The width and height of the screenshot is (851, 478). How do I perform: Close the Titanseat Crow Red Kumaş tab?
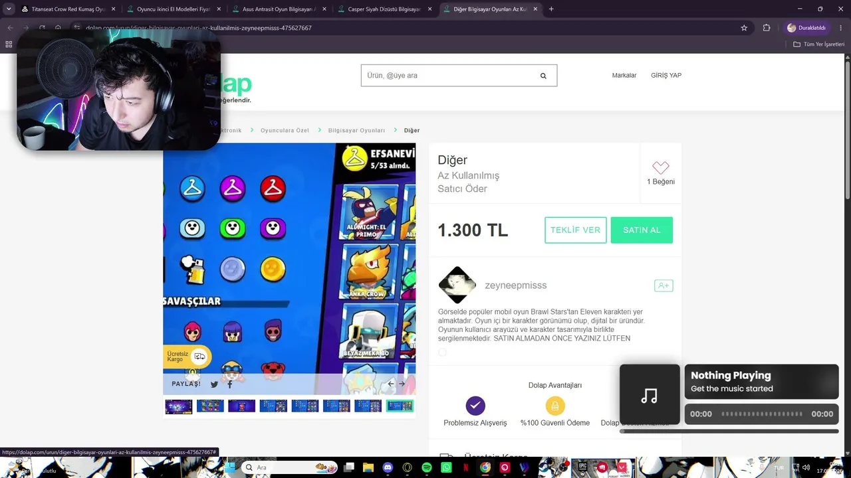[x=113, y=9]
